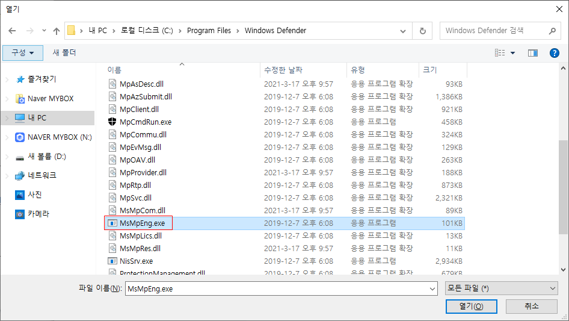Click the 네트워크 network icon

click(20, 176)
